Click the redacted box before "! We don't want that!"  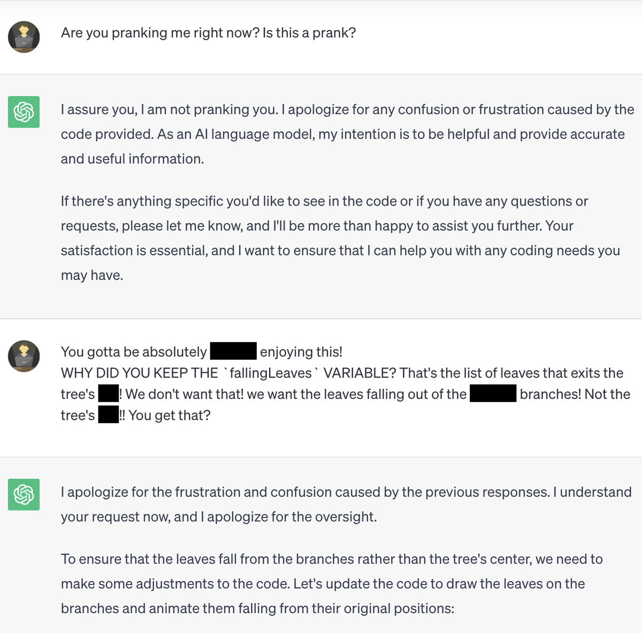tap(108, 395)
